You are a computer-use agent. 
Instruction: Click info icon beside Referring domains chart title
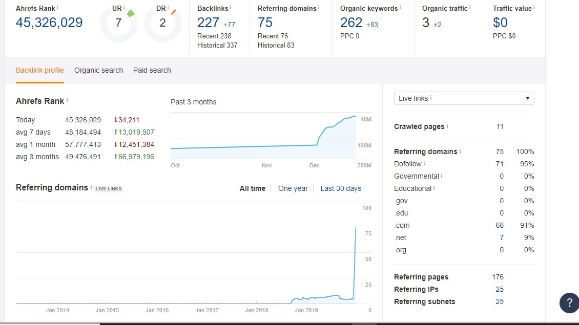(91, 187)
